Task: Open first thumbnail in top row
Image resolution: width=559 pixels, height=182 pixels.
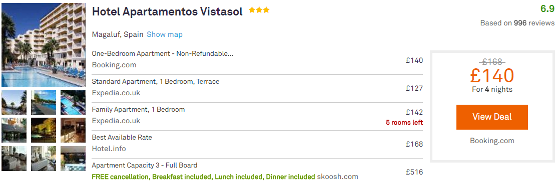Action: pos(14,102)
